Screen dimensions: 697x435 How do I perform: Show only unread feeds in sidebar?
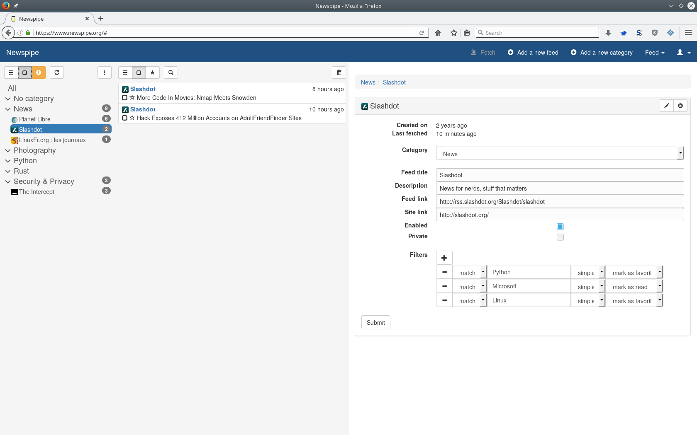[25, 72]
